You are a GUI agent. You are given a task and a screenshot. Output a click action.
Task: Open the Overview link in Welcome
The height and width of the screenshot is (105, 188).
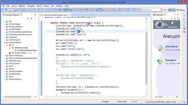(172, 47)
